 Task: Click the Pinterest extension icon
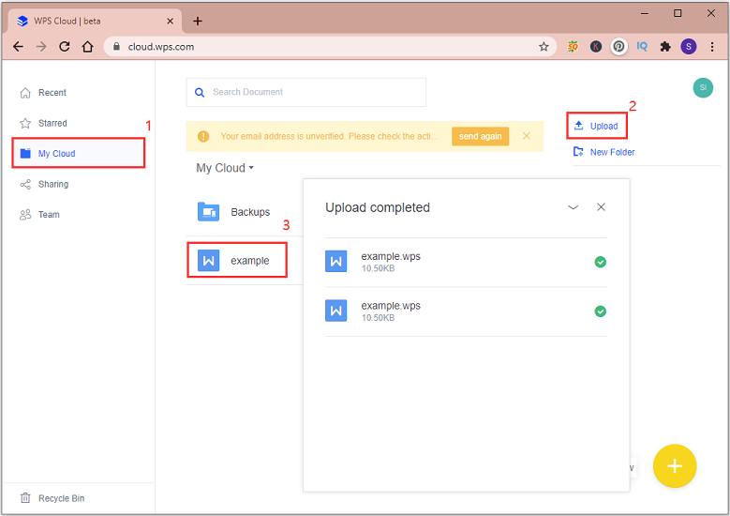[x=618, y=47]
